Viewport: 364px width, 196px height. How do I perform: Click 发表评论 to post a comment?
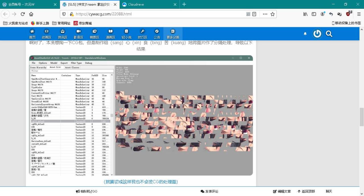[x=209, y=191]
